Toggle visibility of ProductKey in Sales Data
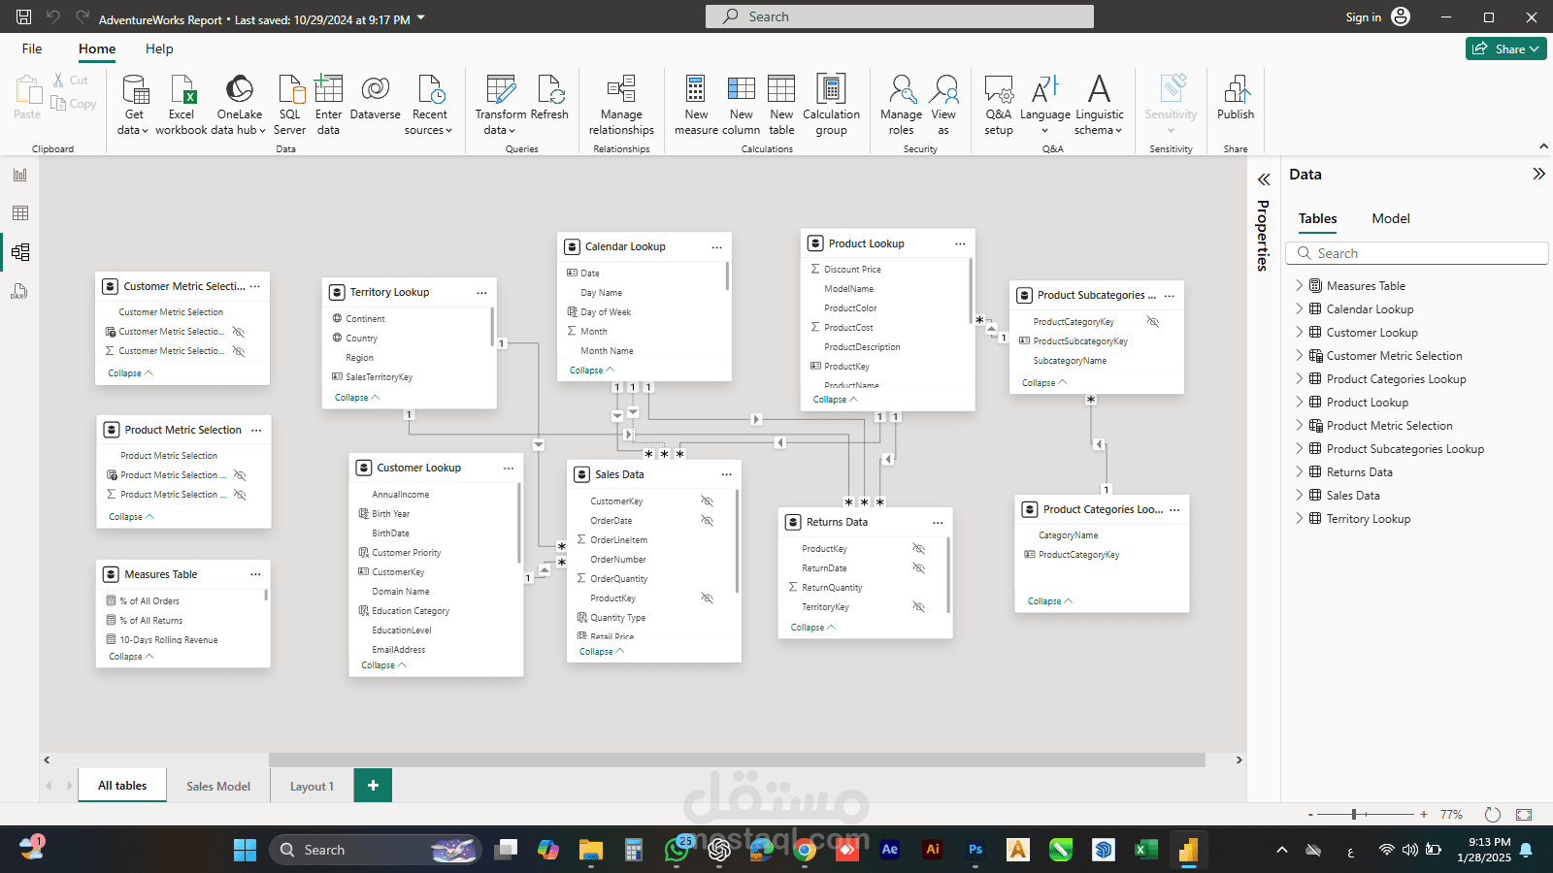The width and height of the screenshot is (1553, 873). [x=708, y=598]
